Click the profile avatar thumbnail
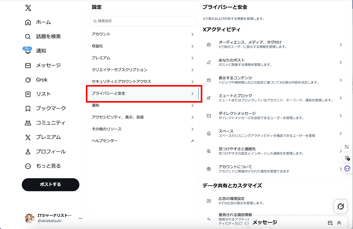Viewport: 353px width, 229px height. tap(29, 218)
